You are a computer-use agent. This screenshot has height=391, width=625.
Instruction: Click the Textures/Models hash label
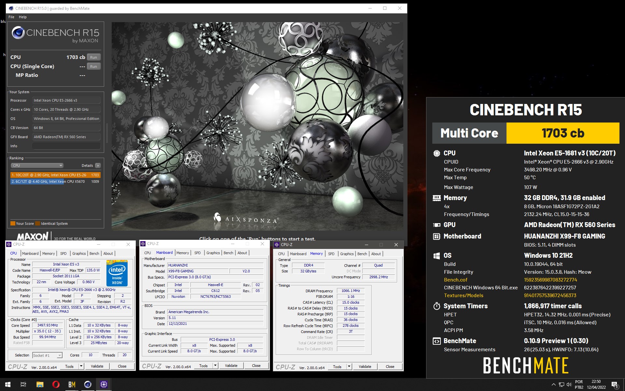pos(464,296)
